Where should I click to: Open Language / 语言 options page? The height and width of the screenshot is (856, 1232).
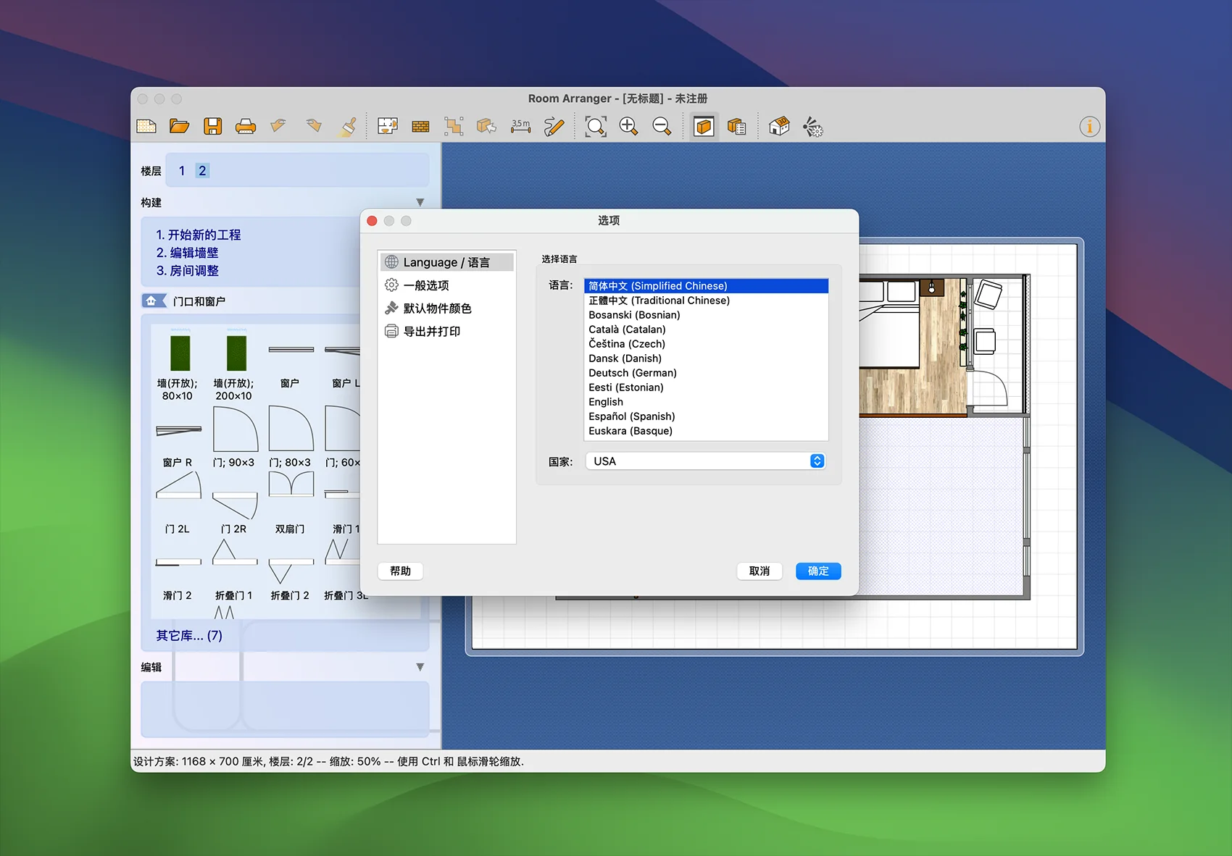pos(446,262)
